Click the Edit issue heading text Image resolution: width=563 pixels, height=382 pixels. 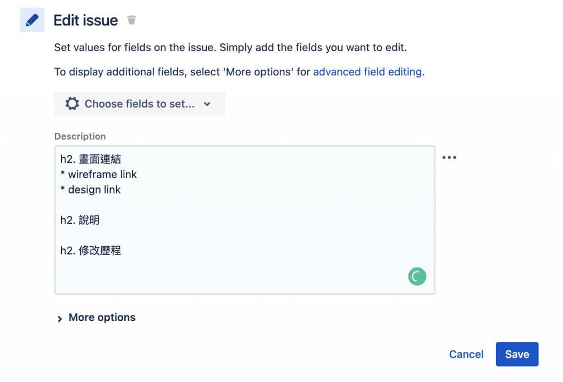(86, 20)
